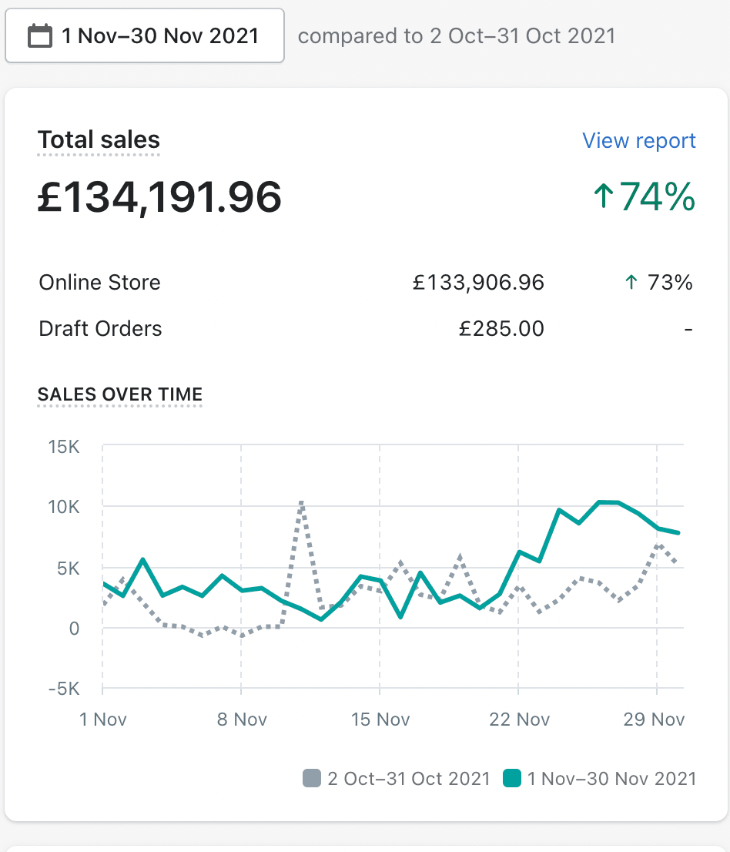Screen dimensions: 730x852
Task: Click the dotted line's highest spike
Action: [301, 502]
